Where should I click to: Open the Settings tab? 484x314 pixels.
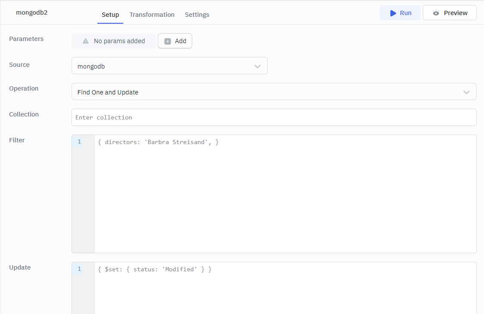[197, 15]
